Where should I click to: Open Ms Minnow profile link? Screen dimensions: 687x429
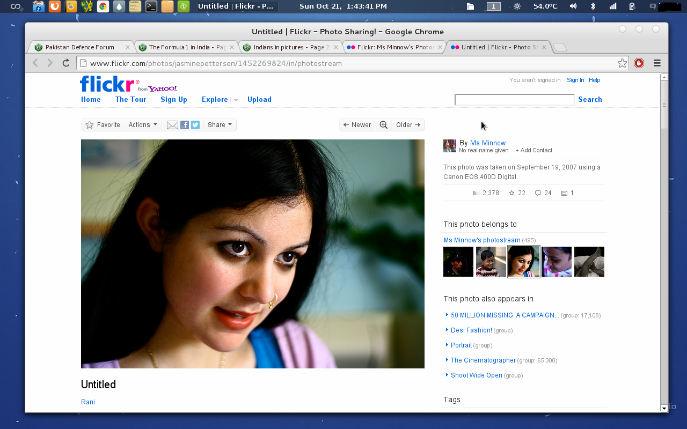point(488,143)
